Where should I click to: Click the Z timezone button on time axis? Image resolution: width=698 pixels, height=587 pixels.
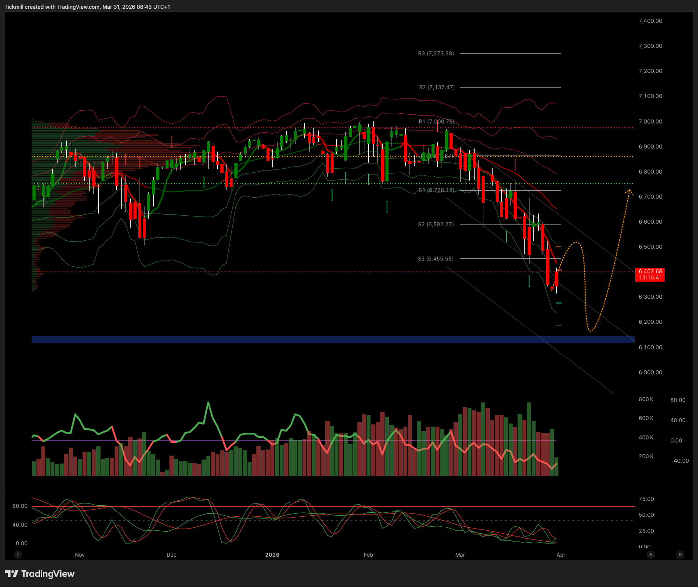coord(18,554)
